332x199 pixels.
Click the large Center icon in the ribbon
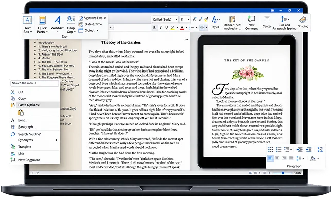tap(267, 19)
